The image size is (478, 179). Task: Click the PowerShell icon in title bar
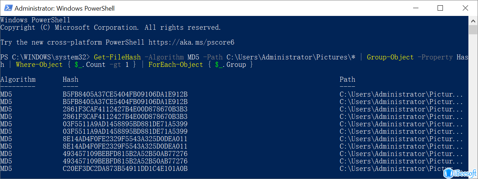[x=8, y=8]
